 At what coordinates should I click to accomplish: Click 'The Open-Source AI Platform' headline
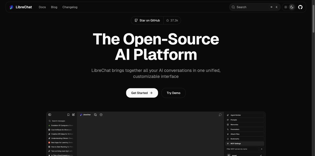[x=156, y=47]
